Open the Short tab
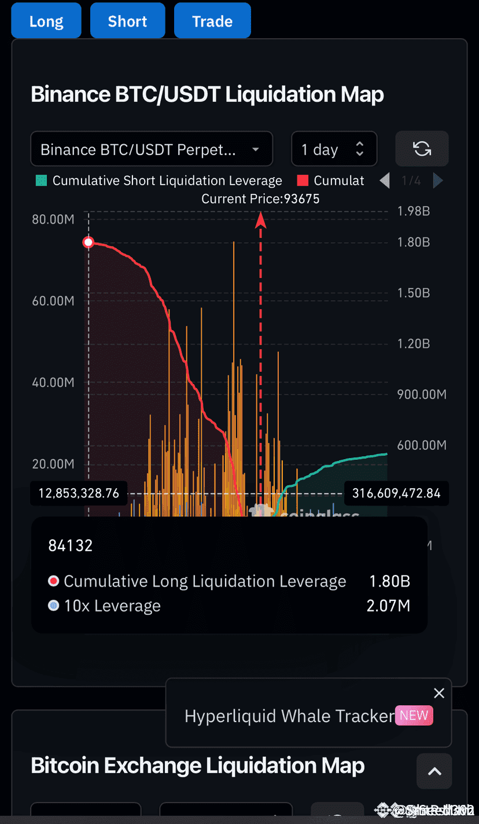479x824 pixels. (127, 21)
